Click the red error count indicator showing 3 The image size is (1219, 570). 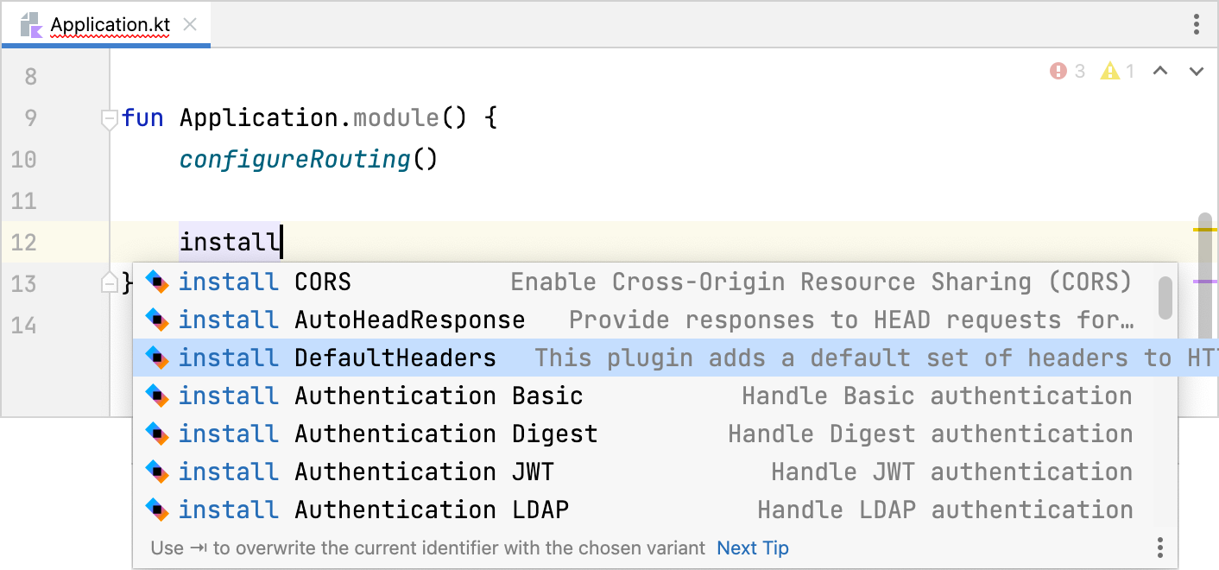pos(1067,71)
